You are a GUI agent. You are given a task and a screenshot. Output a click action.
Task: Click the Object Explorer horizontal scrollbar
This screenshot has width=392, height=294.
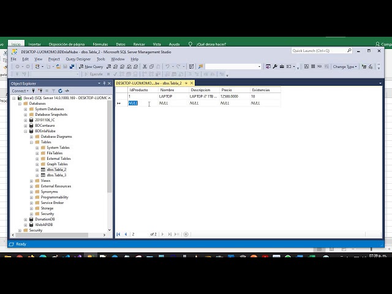[53, 235]
